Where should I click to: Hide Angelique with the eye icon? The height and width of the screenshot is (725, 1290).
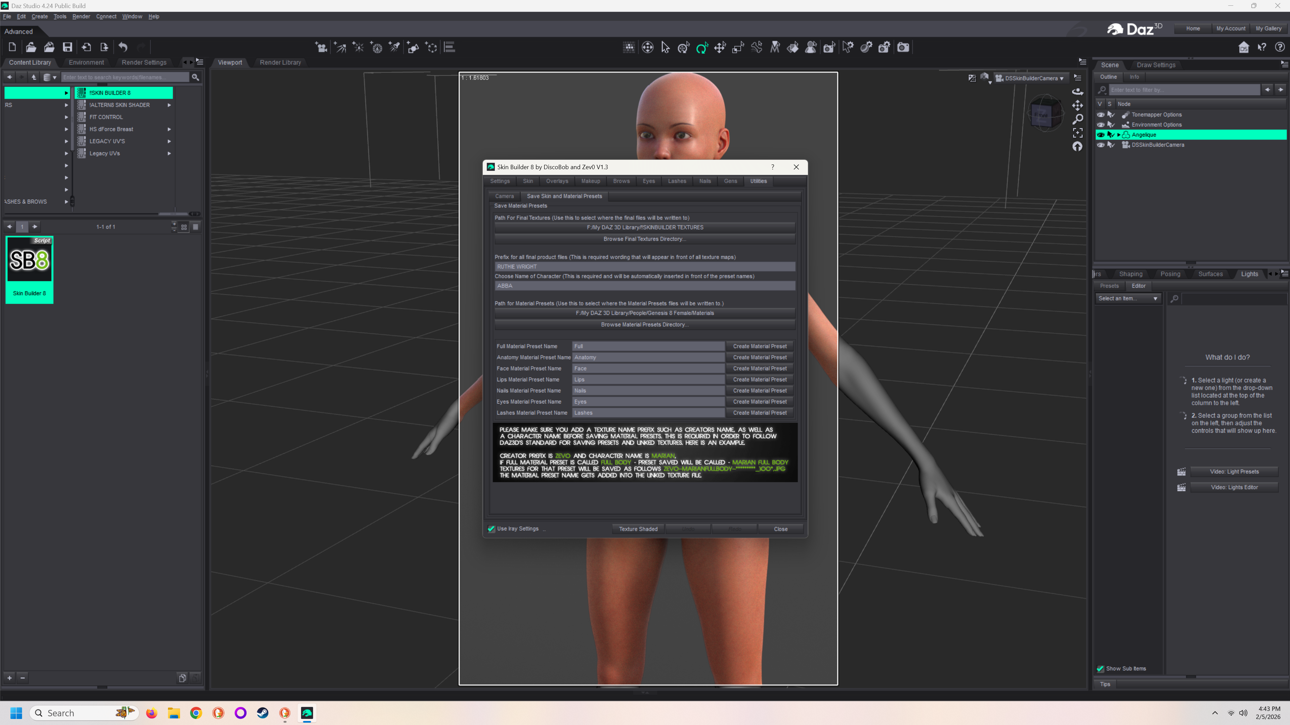[x=1100, y=135]
